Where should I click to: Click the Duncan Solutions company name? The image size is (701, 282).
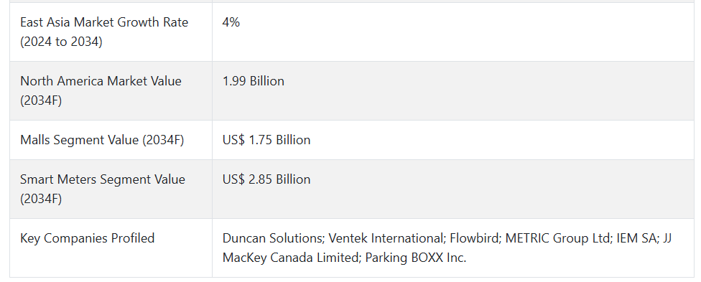click(273, 238)
